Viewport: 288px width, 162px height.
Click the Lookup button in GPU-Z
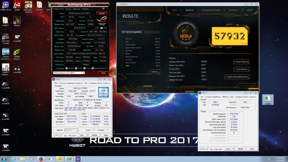click(102, 13)
